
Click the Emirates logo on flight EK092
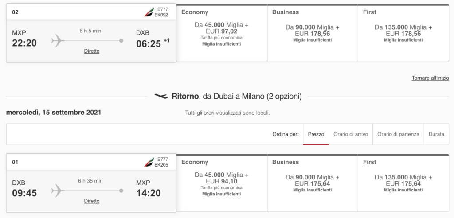(x=149, y=12)
